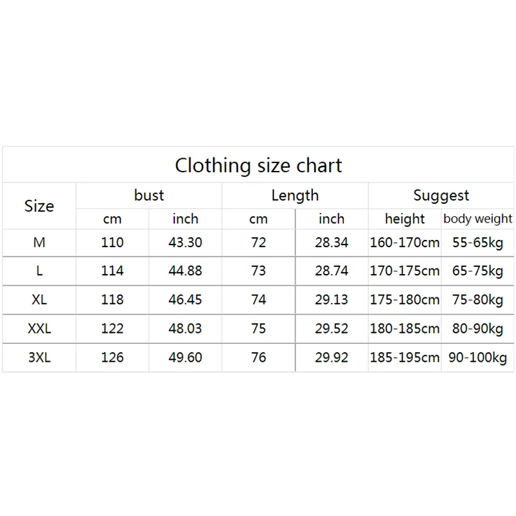Click length value 74 for XL

pos(259,300)
